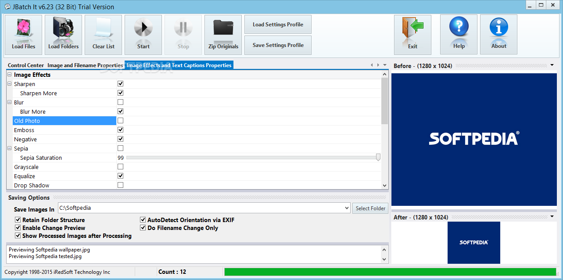Open the About info icon

tap(498, 35)
